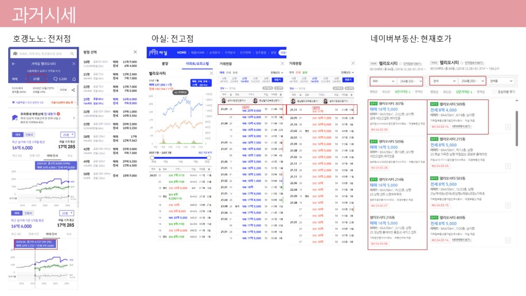The image size is (526, 296).
Task: Click the right handle of 아실 date slider
Action: click(209, 158)
